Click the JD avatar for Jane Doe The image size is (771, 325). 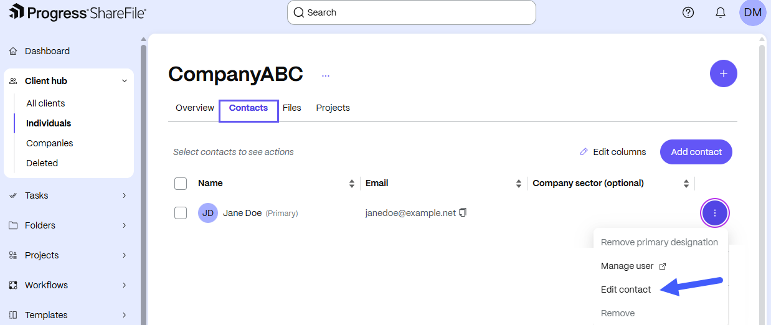coord(208,213)
